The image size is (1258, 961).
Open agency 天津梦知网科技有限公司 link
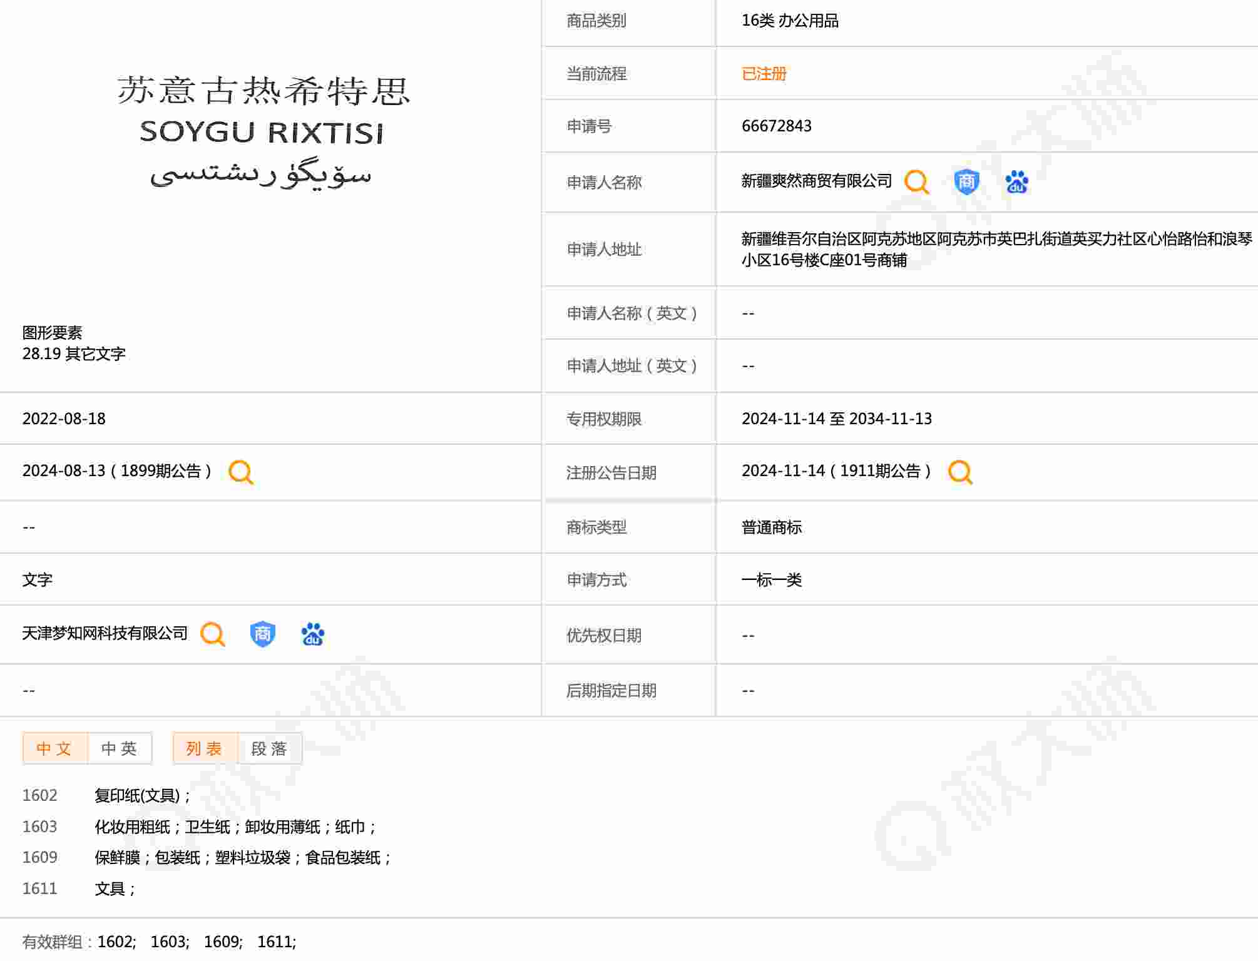105,633
